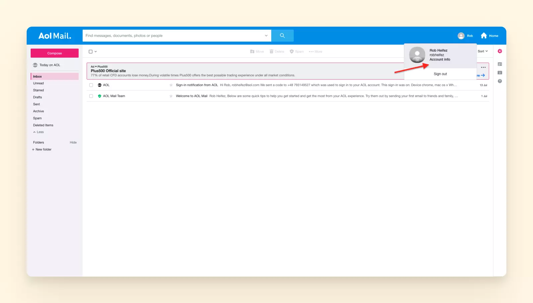Star the Welcome to AOL Mail message
Image resolution: width=533 pixels, height=303 pixels.
tap(171, 96)
